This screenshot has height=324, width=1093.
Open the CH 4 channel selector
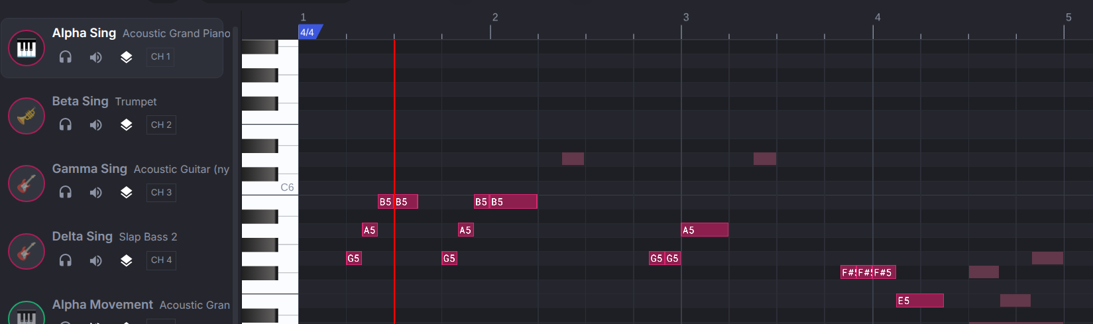tap(161, 260)
